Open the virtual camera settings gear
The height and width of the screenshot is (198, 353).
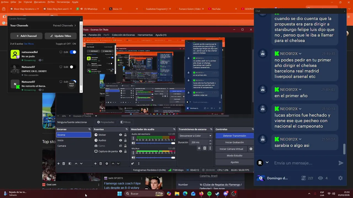tap(251, 149)
